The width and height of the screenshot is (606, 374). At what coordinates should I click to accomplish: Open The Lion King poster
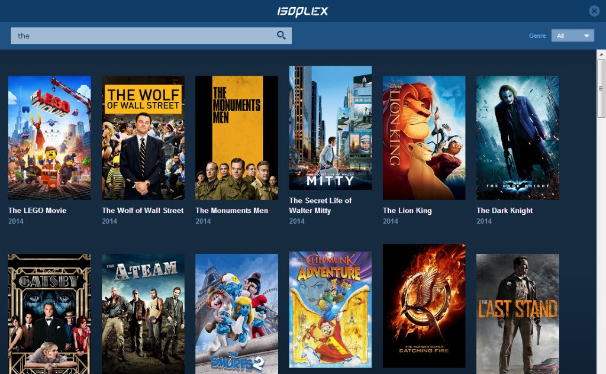point(424,137)
